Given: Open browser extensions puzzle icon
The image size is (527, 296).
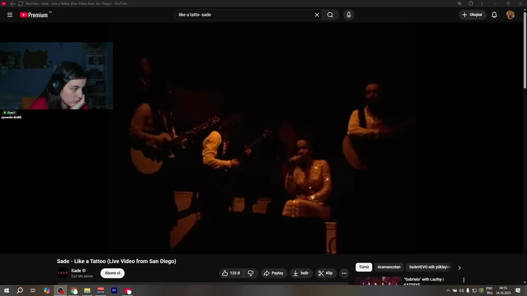Looking at the screenshot, I should pyautogui.click(x=471, y=3).
